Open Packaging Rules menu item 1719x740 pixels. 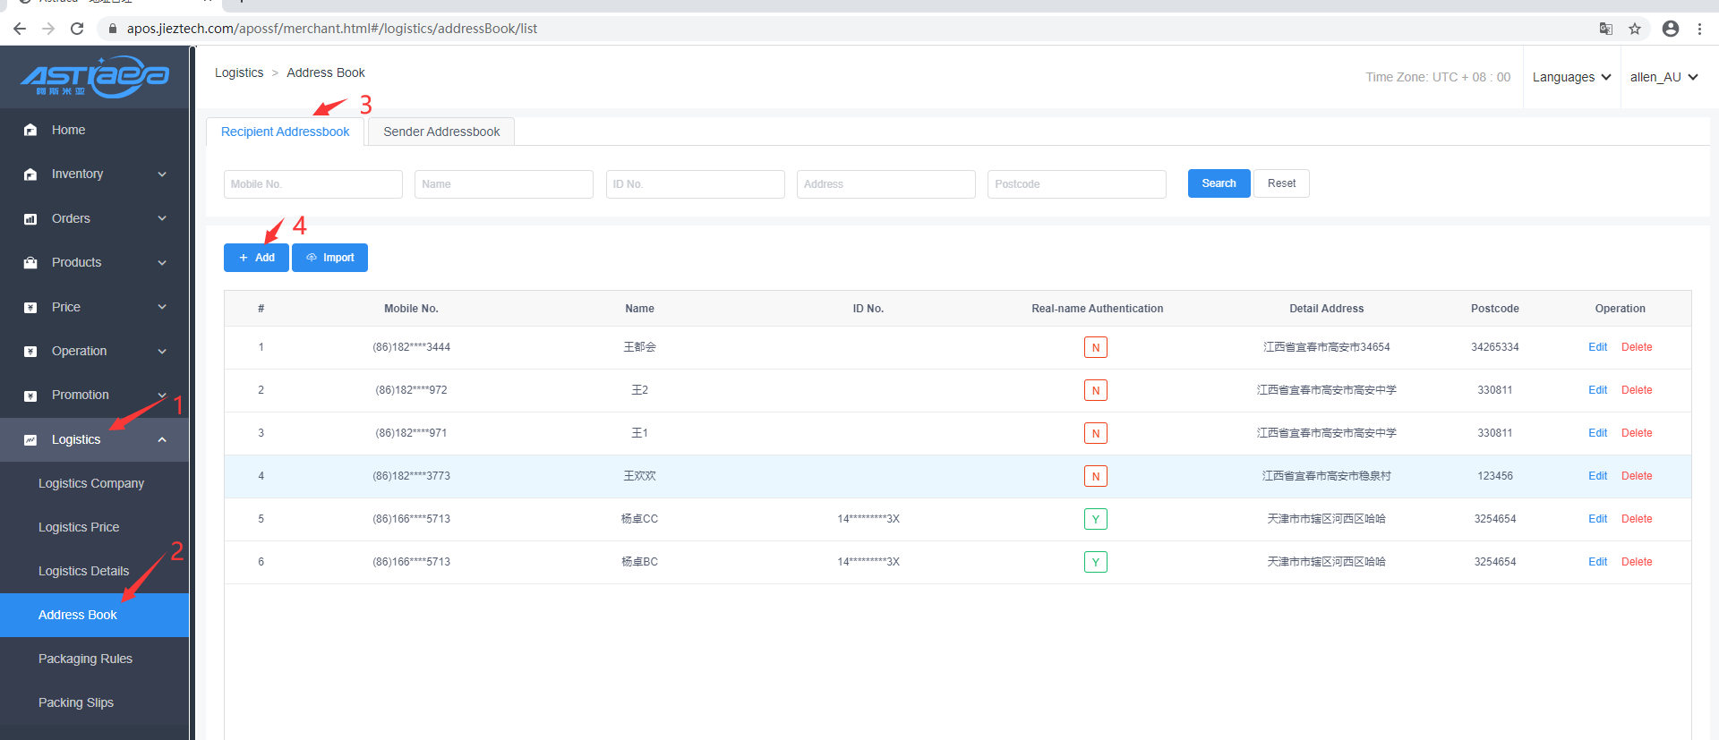[x=85, y=659]
